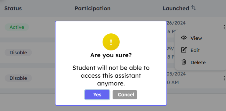Toggle the Disable badge in the second row

(18, 53)
